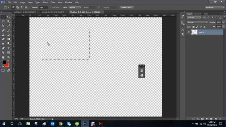The width and height of the screenshot is (226, 127).
Task: Toggle type layer filter
Action: (x=212, y=18)
